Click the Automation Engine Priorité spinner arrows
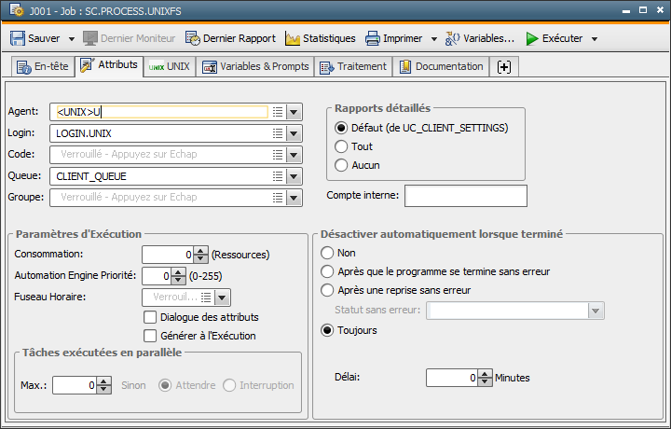The image size is (671, 429). (x=178, y=276)
